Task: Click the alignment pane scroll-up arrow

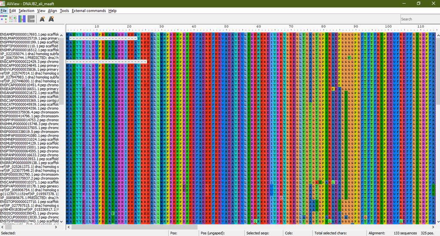Action: pyautogui.click(x=438, y=35)
